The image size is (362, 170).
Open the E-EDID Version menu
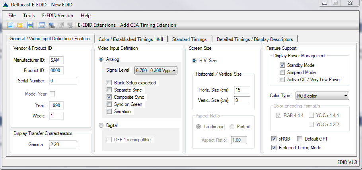click(x=57, y=16)
